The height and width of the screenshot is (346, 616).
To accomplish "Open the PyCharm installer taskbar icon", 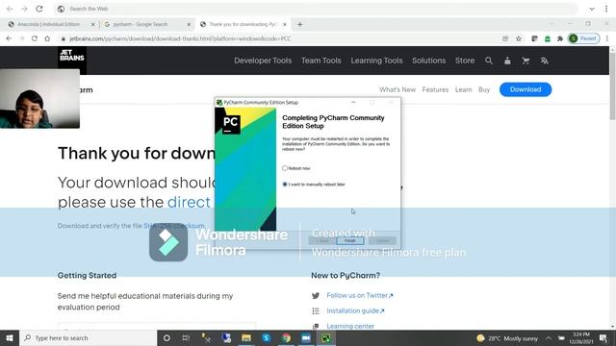I will pyautogui.click(x=325, y=337).
